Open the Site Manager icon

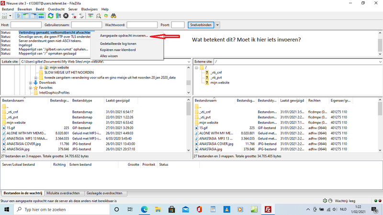pyautogui.click(x=6, y=16)
